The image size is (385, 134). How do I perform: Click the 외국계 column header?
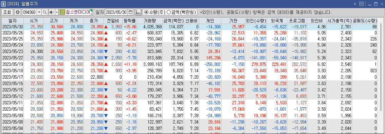click(277, 21)
